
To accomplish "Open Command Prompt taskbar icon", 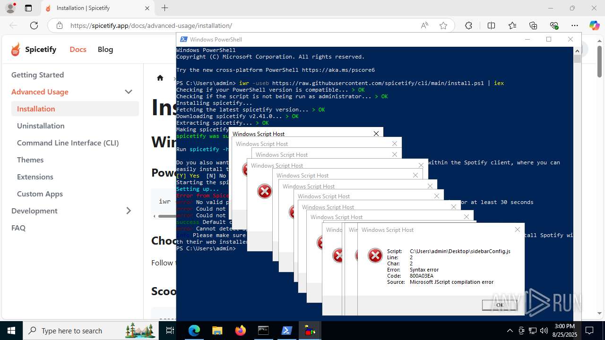I will [263, 331].
